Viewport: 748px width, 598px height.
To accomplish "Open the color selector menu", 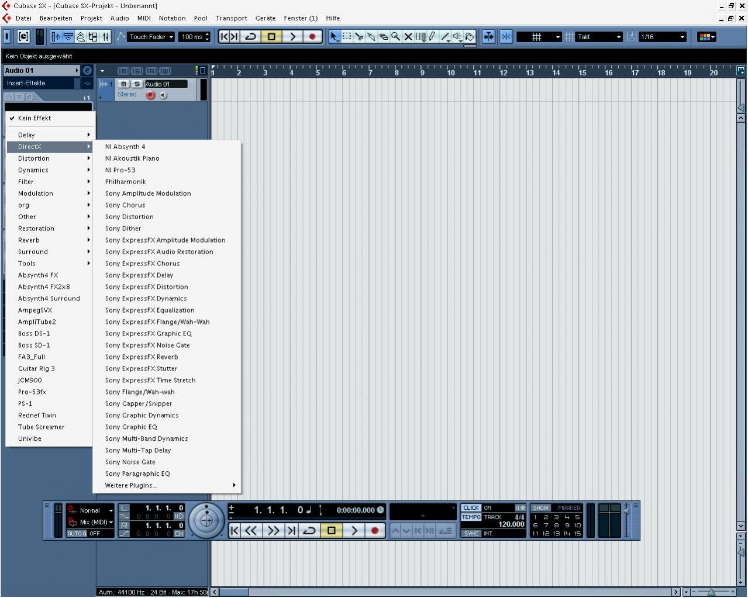I will (x=706, y=37).
